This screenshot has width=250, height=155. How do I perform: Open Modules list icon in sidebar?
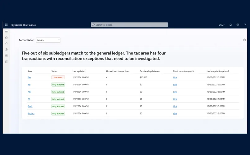coord(6,62)
